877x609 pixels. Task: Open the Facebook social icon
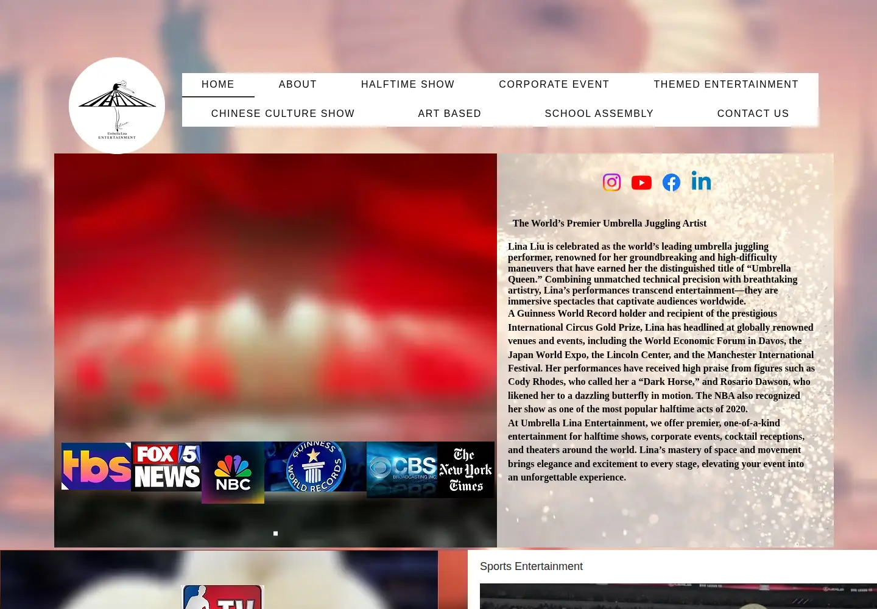pos(671,182)
